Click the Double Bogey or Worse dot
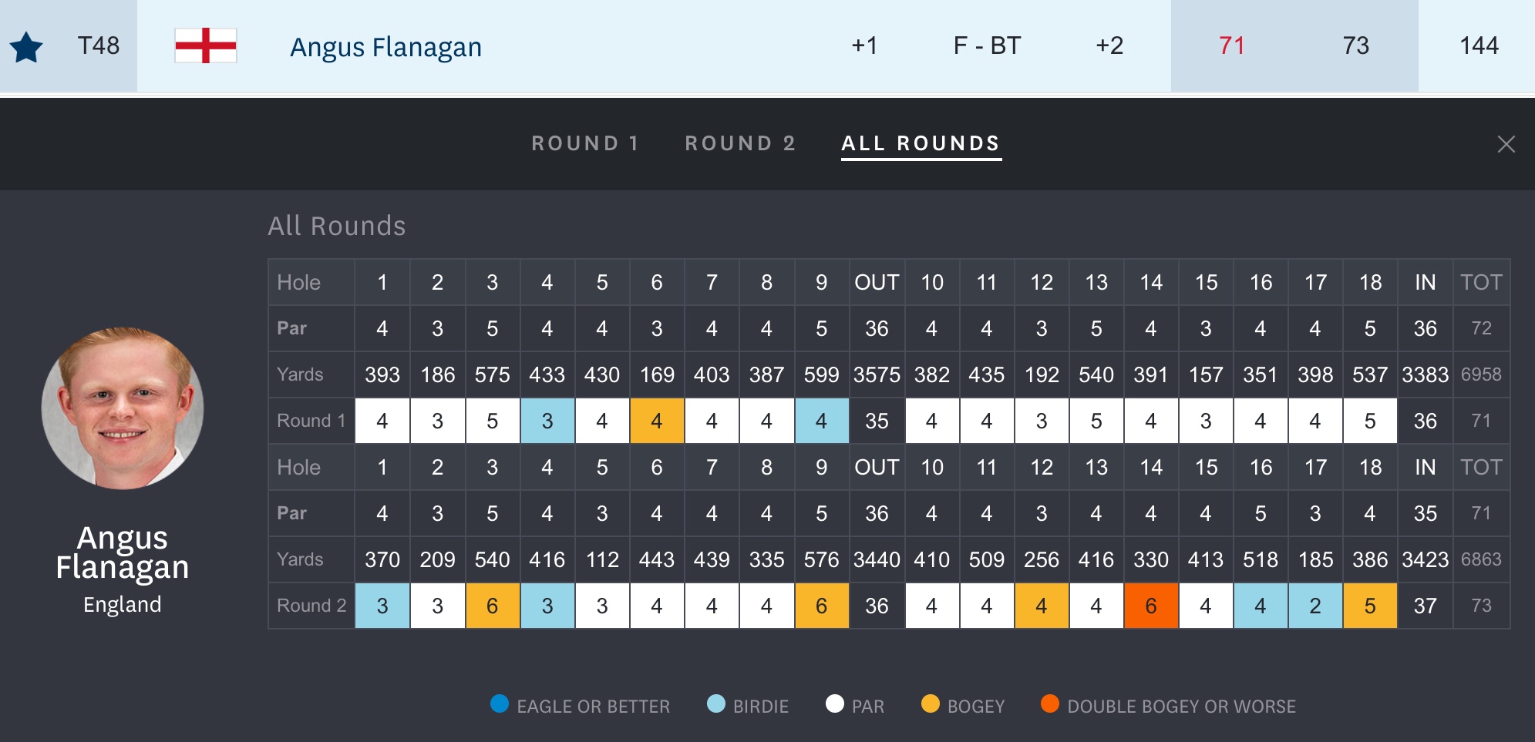 [1050, 704]
